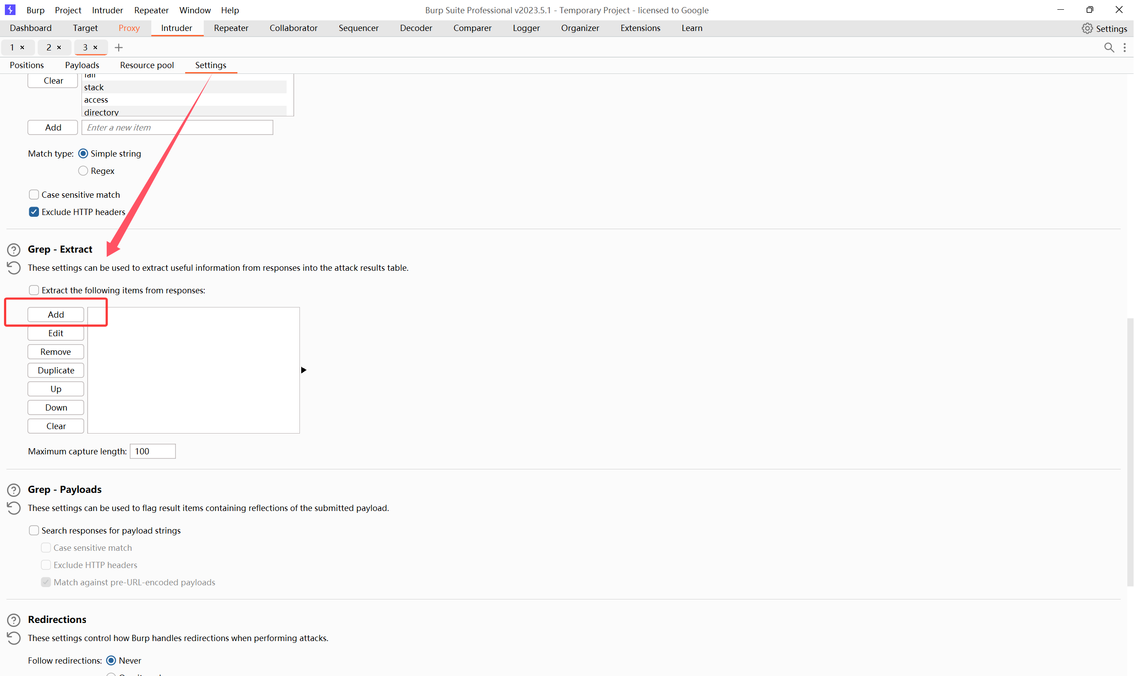Close Intruder tab number 2
1134x676 pixels.
click(x=59, y=47)
